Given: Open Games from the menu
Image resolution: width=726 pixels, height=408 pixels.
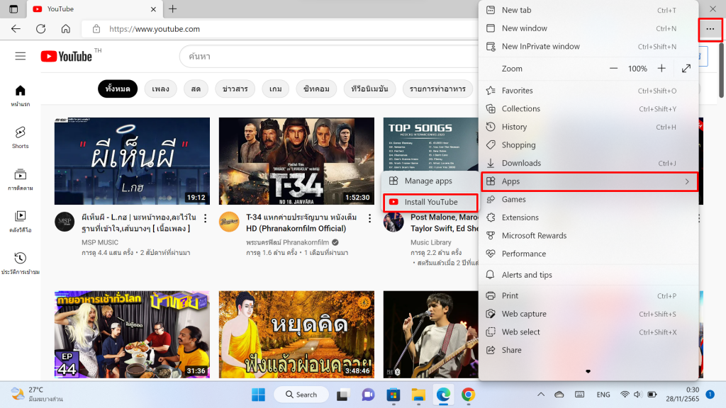Looking at the screenshot, I should click(x=588, y=199).
